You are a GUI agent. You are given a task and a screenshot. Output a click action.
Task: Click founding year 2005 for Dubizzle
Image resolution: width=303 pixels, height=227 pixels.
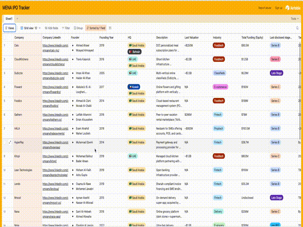(113, 76)
